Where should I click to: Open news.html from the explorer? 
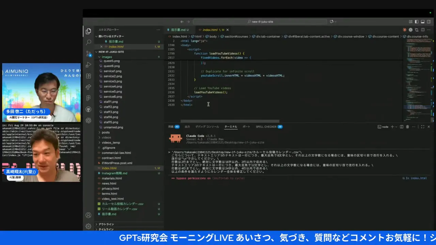tap(109, 183)
